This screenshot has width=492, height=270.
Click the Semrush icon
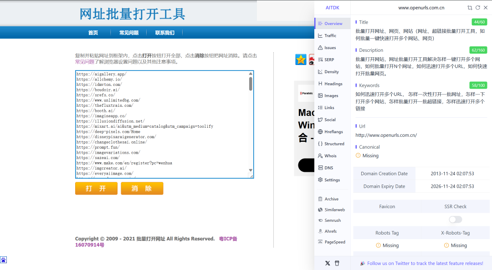320,220
